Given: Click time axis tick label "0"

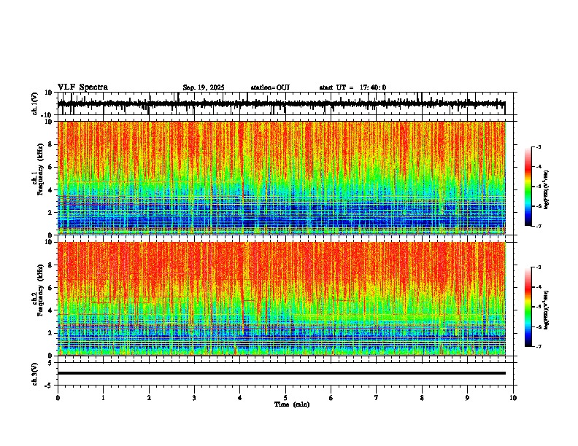Looking at the screenshot, I should point(58,398).
